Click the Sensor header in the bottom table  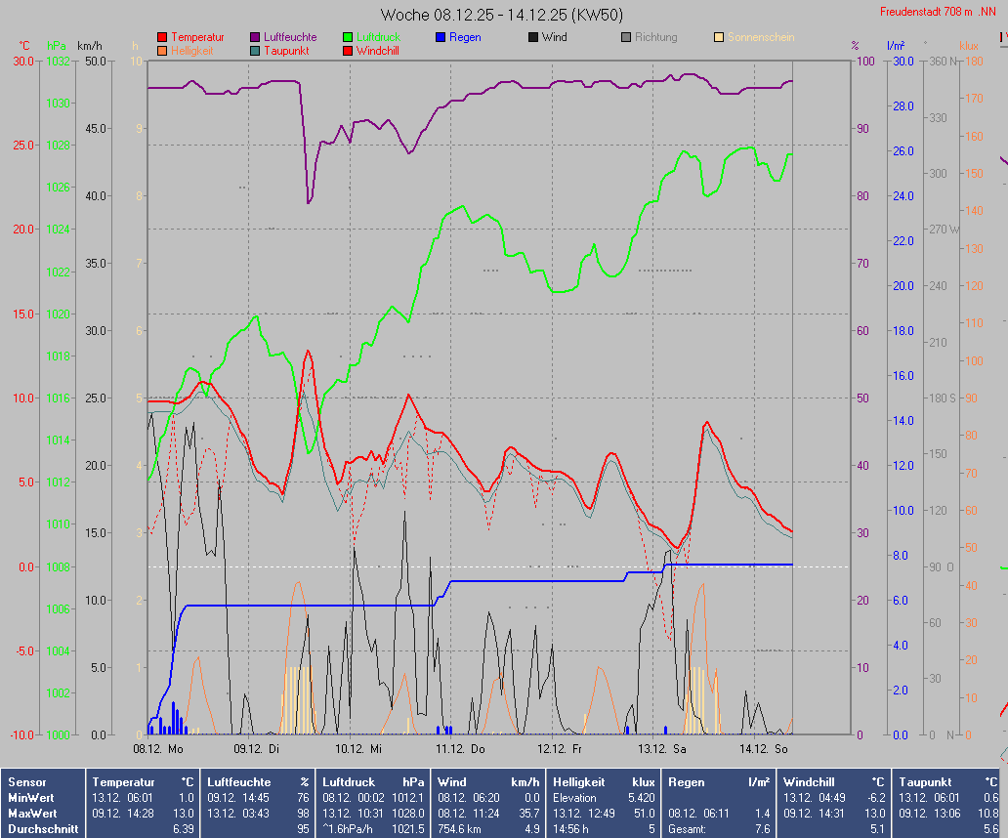26,782
